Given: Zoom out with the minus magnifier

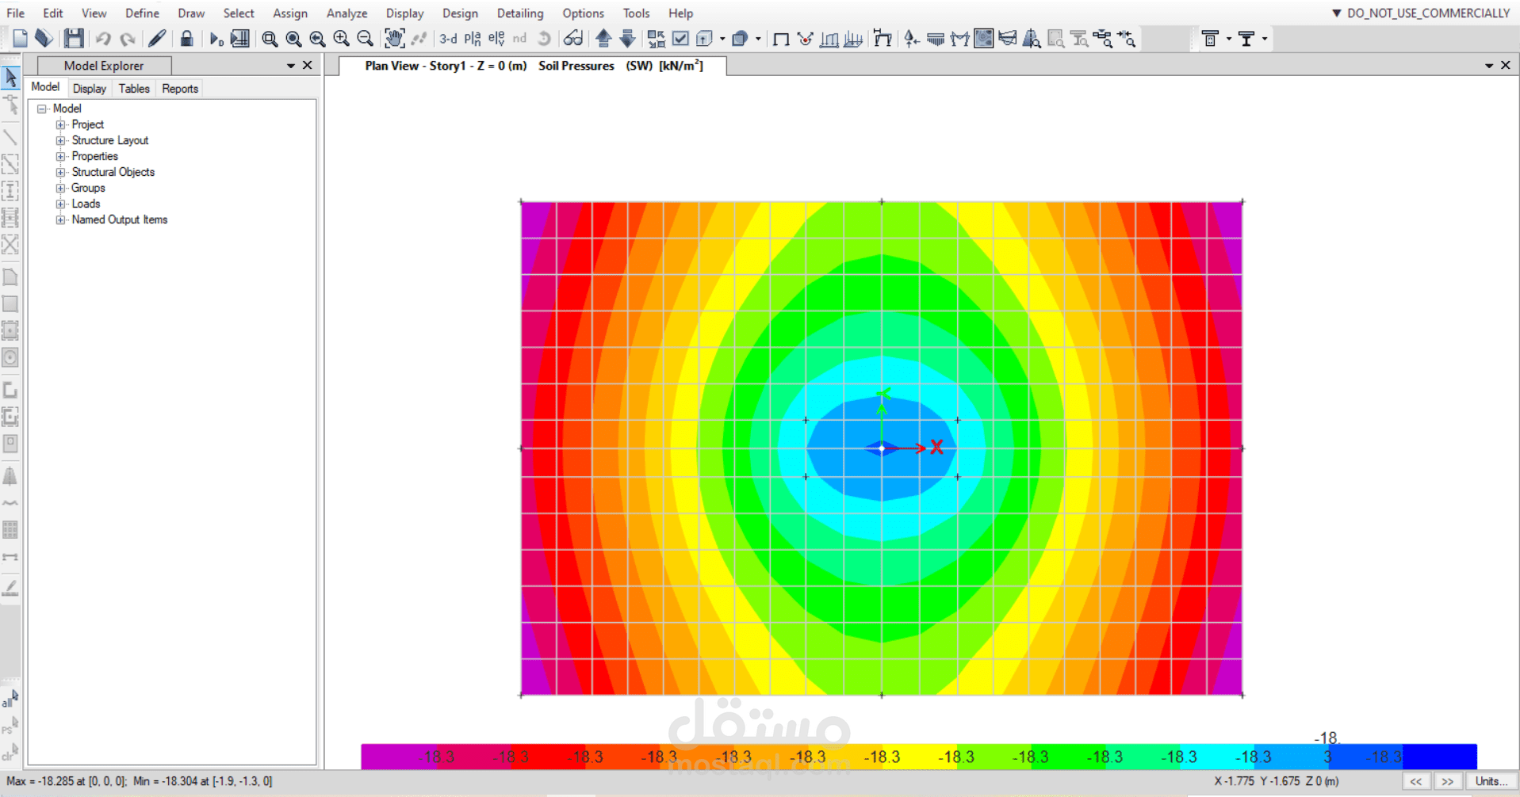Looking at the screenshot, I should pyautogui.click(x=365, y=39).
